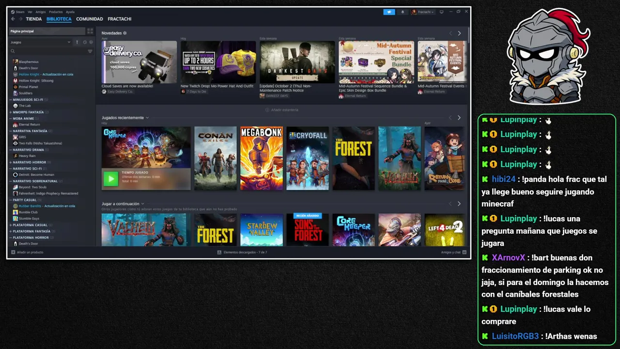Open the FRACTACHI profile tab
Screen dimensions: 620x349
click(120, 19)
